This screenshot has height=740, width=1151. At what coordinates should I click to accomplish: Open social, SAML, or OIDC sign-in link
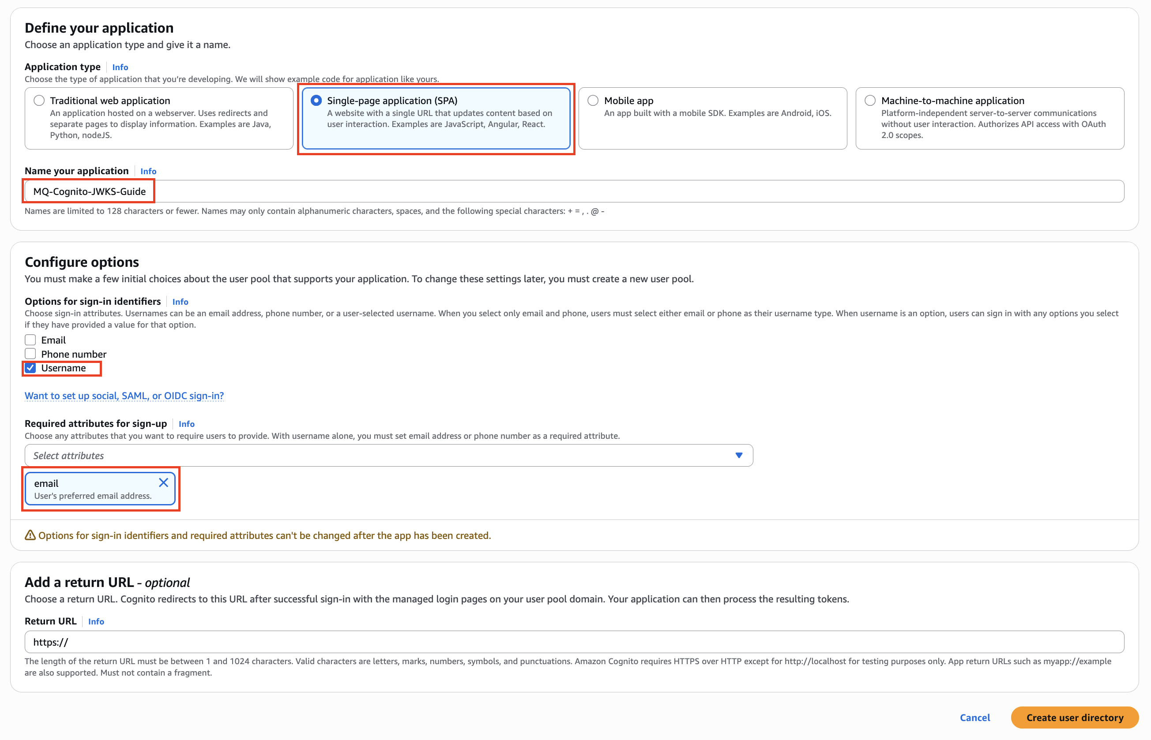124,396
